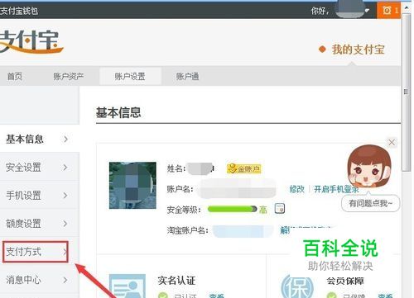The height and width of the screenshot is (298, 414).
Task: Click the chevron beside 安全设置
Action: [x=65, y=167]
